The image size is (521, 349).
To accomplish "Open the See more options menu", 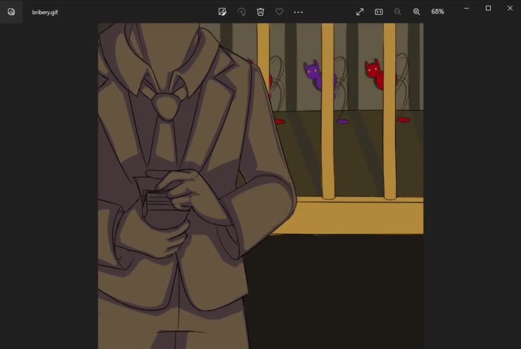I will pos(299,11).
